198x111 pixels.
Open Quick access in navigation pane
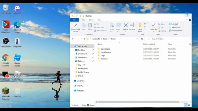pos(82,46)
